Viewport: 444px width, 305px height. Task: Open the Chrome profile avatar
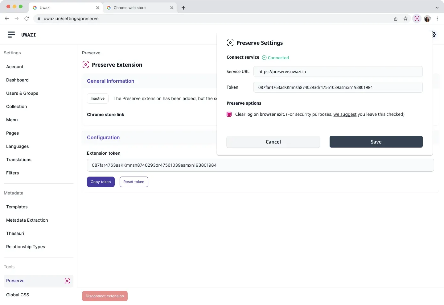coord(427,19)
